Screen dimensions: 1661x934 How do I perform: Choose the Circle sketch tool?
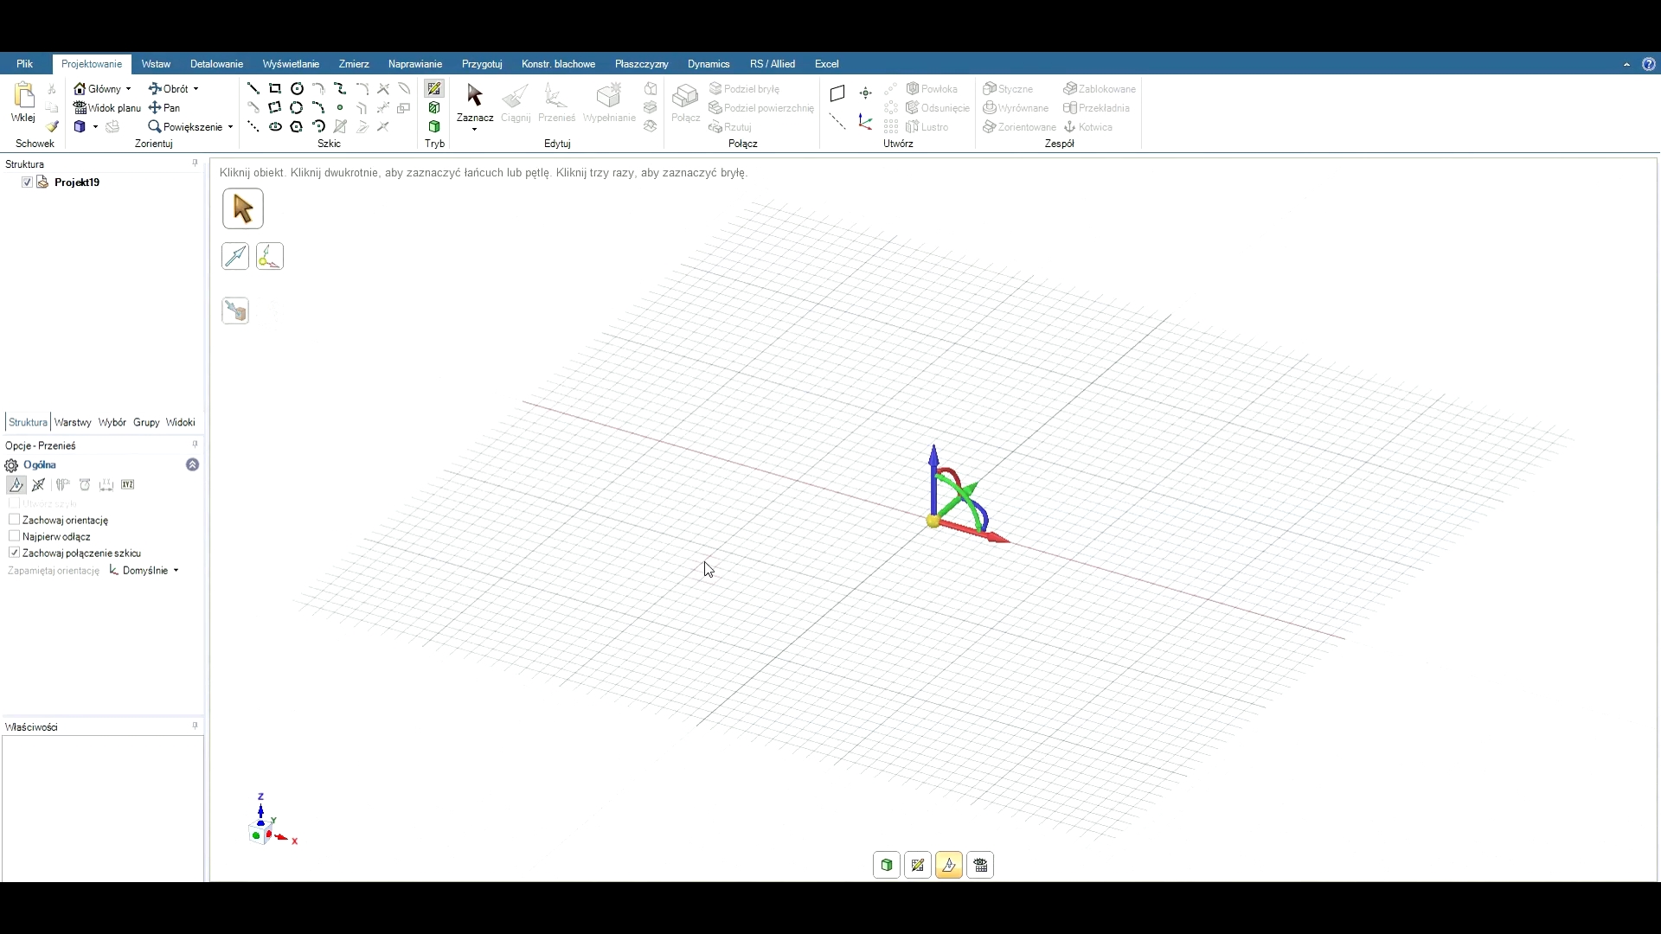297,89
